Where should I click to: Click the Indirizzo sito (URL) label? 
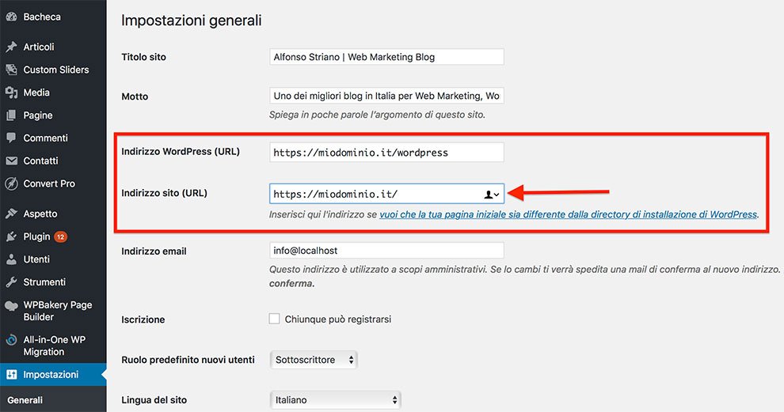[x=164, y=193]
